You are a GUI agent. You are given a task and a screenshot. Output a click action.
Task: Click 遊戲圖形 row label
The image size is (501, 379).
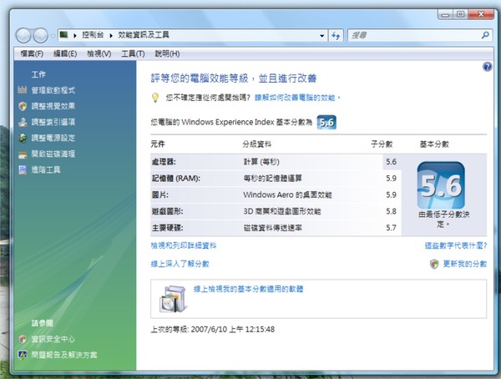pyautogui.click(x=167, y=211)
